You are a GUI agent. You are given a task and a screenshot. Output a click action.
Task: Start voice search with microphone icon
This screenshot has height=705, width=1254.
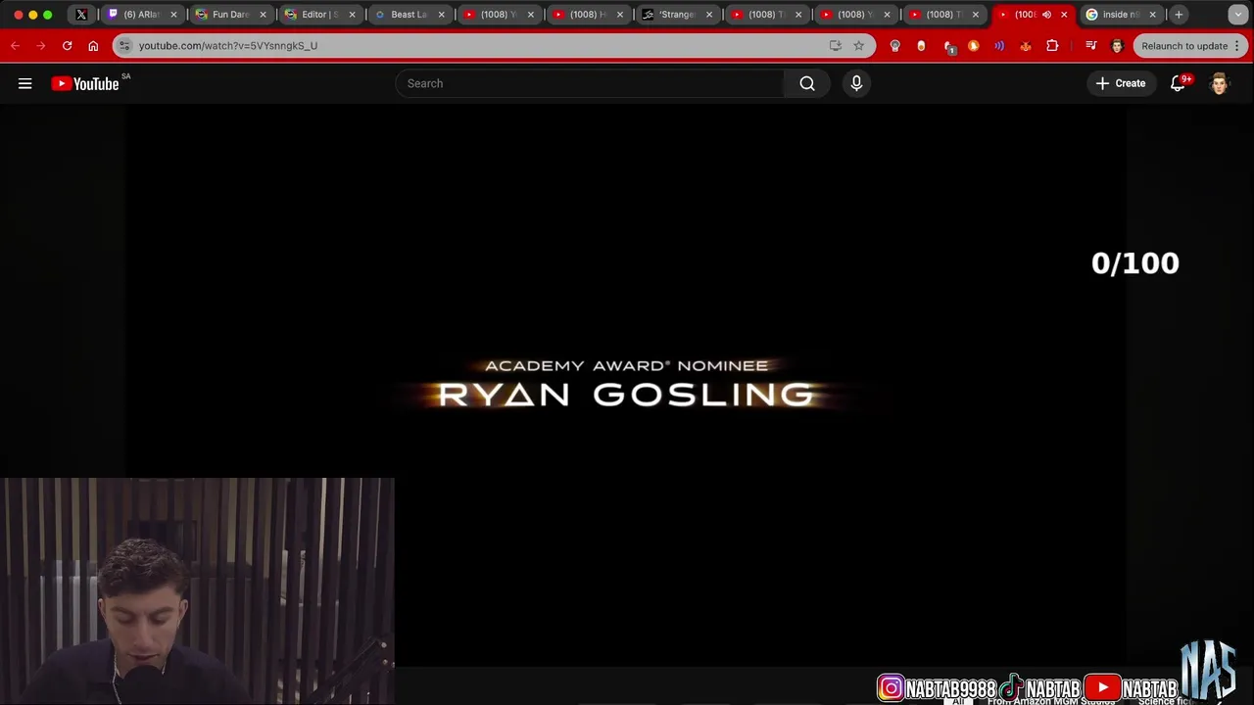coord(856,83)
